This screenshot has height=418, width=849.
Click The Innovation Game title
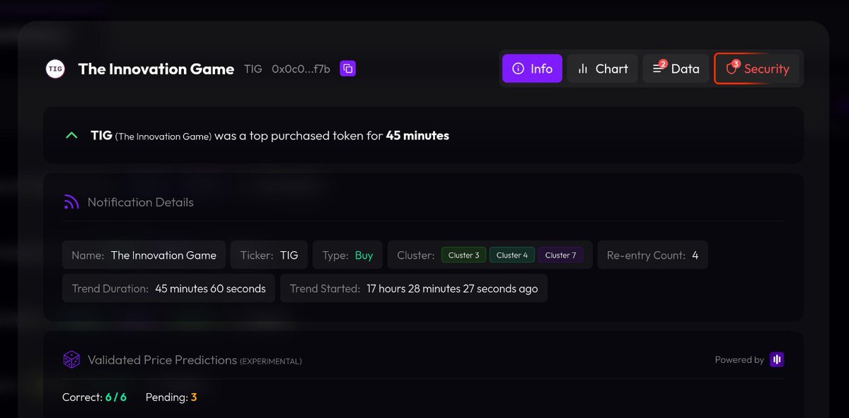tap(156, 69)
